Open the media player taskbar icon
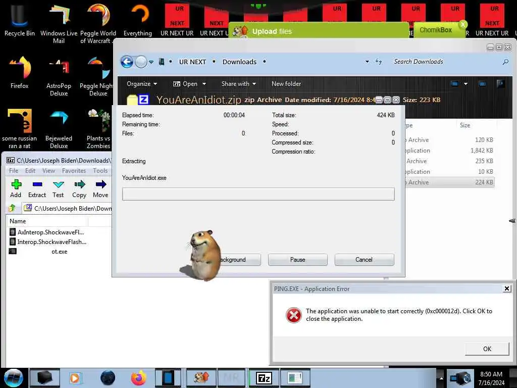The height and width of the screenshot is (388, 517). point(75,378)
